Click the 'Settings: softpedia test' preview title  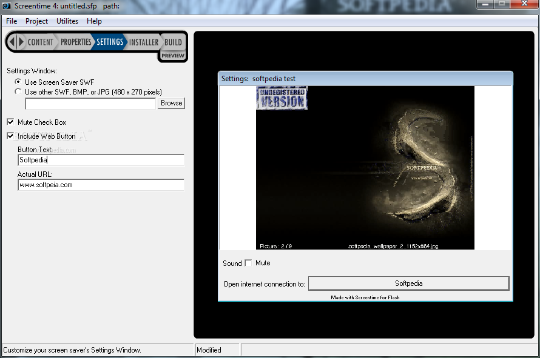click(x=258, y=79)
